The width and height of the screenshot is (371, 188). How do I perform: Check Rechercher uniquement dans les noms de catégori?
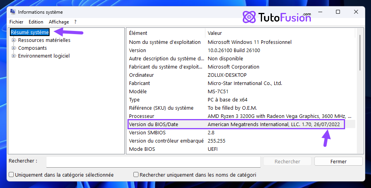click(136, 175)
